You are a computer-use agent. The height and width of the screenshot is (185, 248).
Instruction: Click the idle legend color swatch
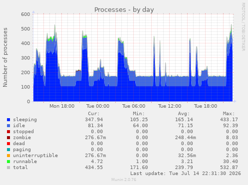(x=8, y=126)
